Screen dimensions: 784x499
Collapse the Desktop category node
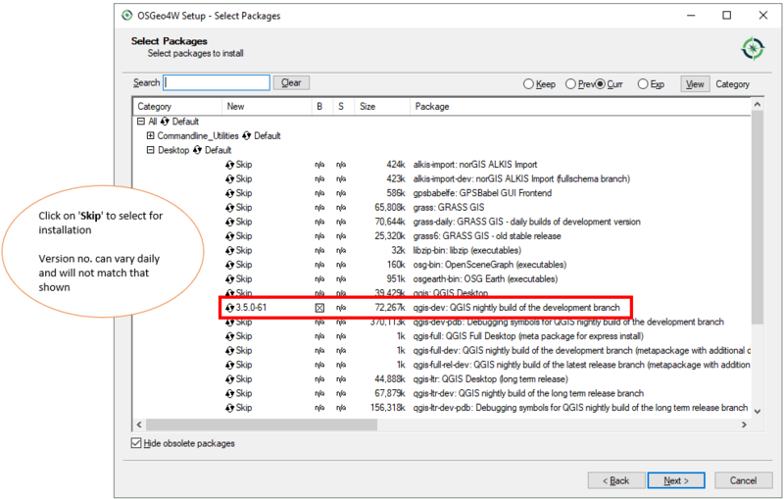(150, 150)
